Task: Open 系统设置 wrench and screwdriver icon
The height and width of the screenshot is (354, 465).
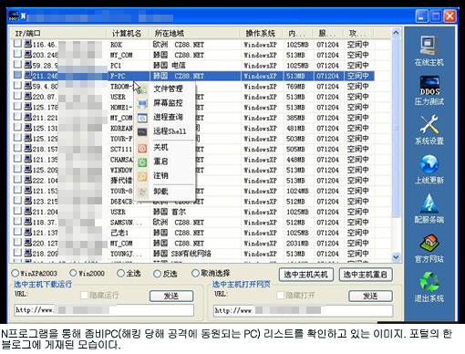Action: pyautogui.click(x=429, y=130)
